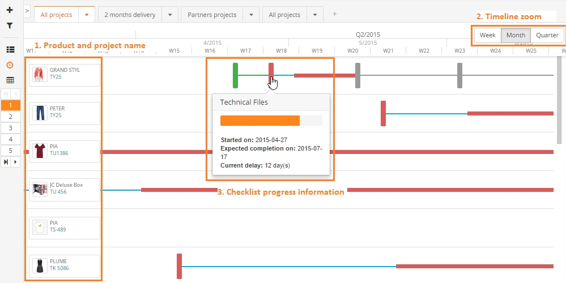Click the green milestone marker on GRAND STYL row
Screen dimensions: 566x283
(x=235, y=75)
